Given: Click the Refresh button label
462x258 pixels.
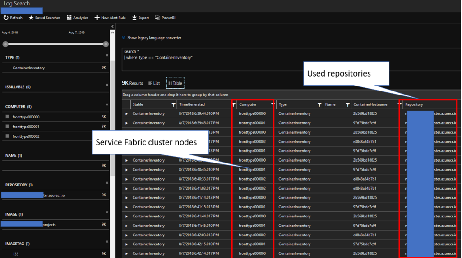Looking at the screenshot, I should (x=16, y=18).
